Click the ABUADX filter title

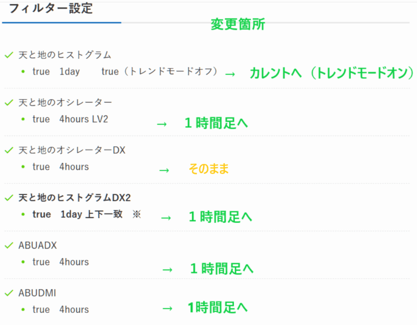point(38,245)
